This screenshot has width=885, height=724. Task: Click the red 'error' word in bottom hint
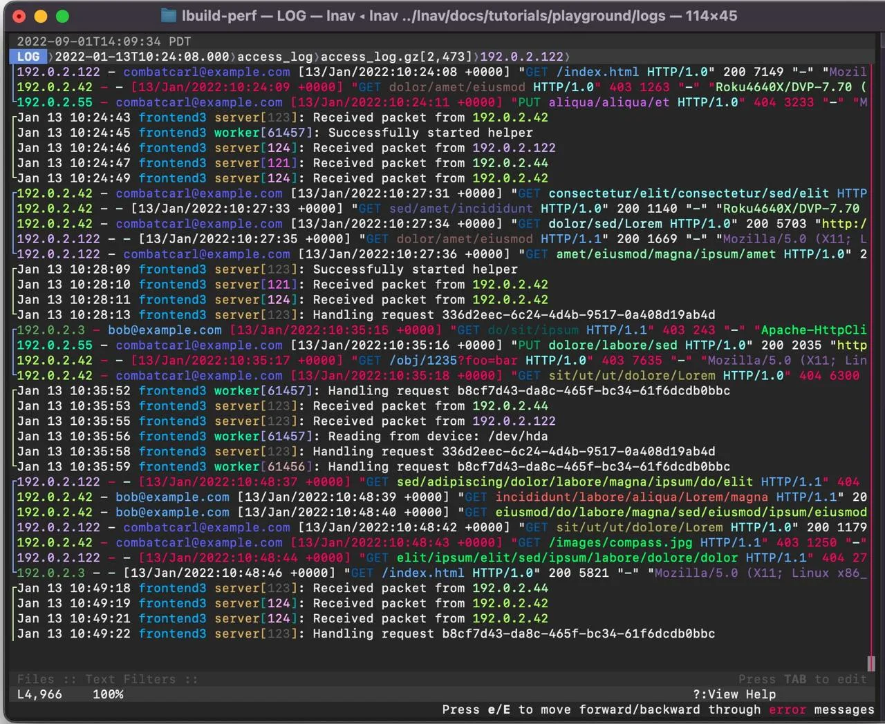[787, 709]
